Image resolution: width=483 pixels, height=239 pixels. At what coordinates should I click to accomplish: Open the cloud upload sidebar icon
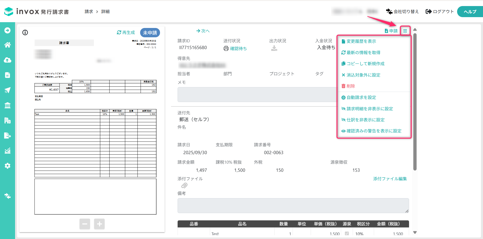8,60
